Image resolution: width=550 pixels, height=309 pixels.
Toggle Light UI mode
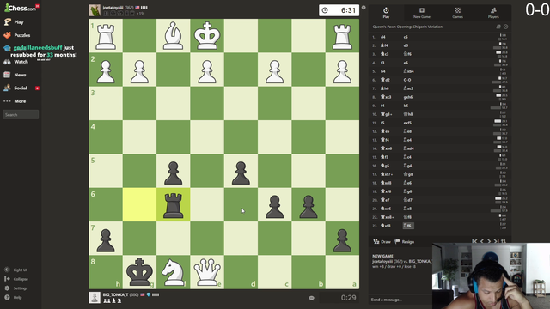click(16, 270)
